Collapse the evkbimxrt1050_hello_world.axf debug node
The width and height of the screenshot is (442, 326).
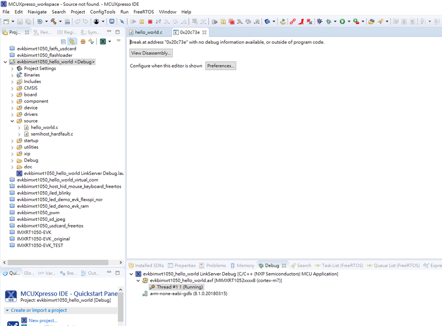coord(138,281)
